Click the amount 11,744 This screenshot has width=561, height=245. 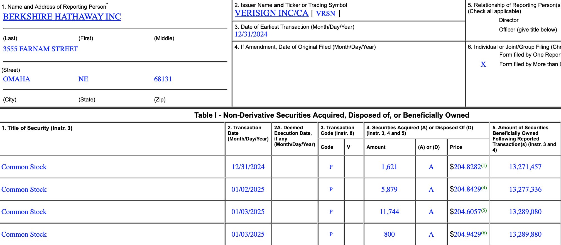pyautogui.click(x=389, y=212)
